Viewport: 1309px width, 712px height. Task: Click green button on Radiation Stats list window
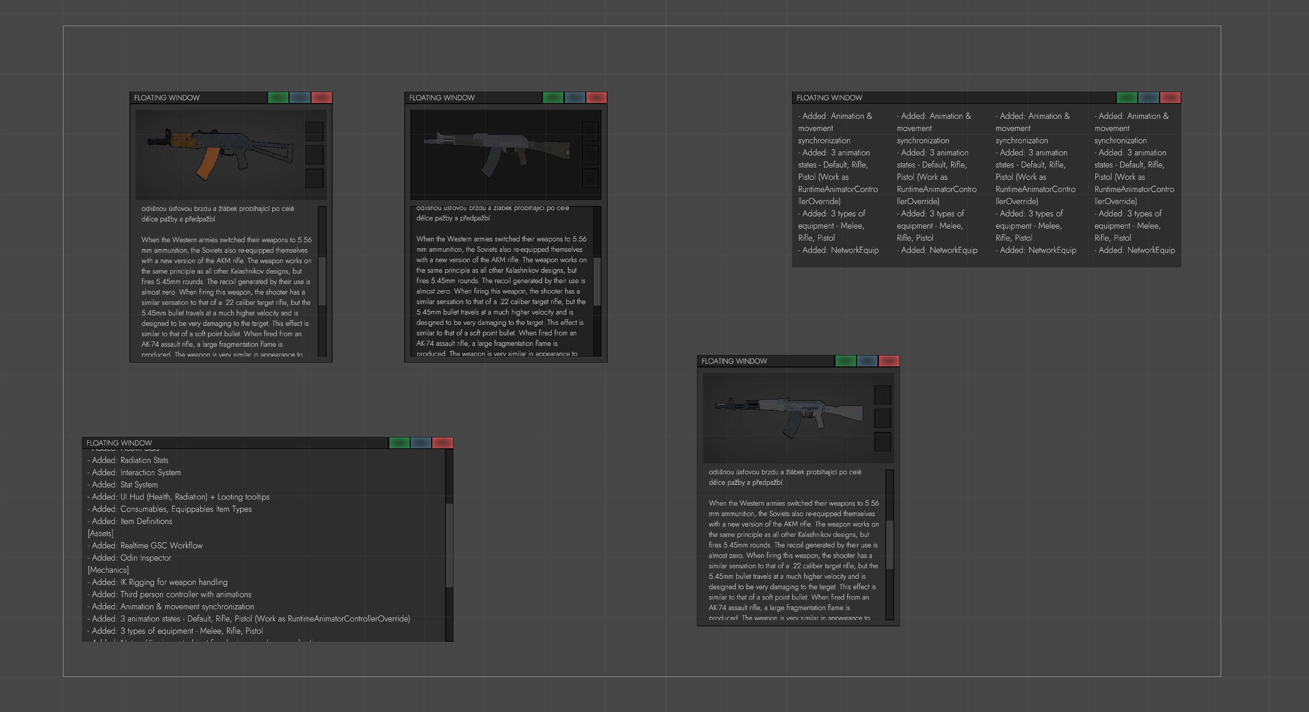click(x=399, y=443)
